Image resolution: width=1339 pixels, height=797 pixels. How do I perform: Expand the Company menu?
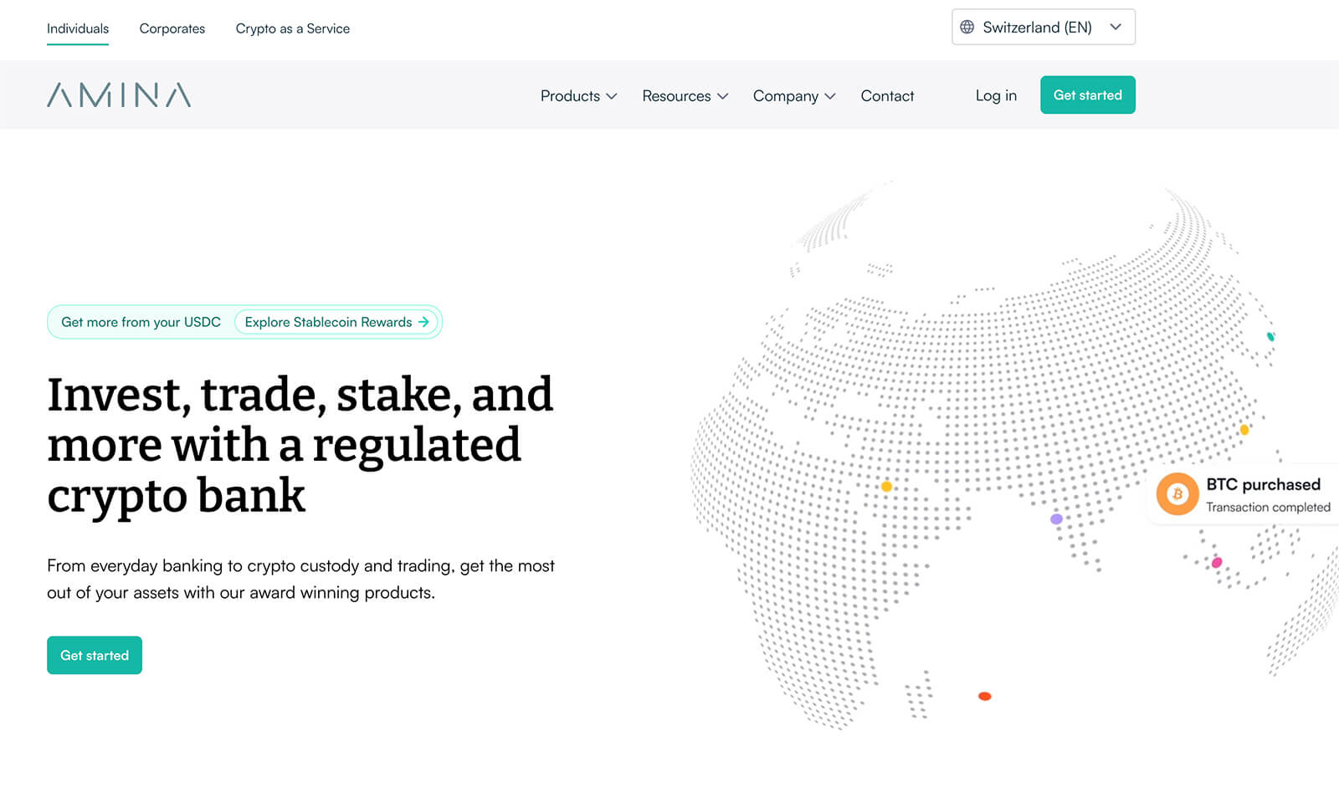pos(793,96)
